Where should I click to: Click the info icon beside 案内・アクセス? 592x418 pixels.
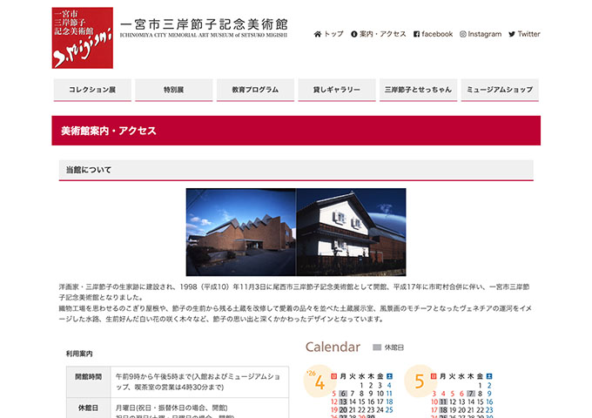pos(353,34)
